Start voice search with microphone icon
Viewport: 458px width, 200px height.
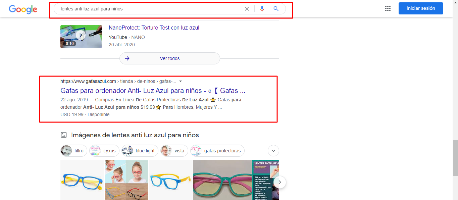click(262, 9)
